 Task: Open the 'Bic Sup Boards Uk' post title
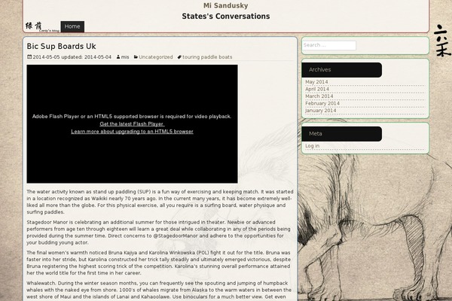[x=62, y=47]
